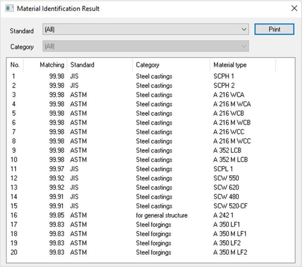Select the SCW 520-CF entry
Viewport: 303px width, 269px height.
point(230,206)
